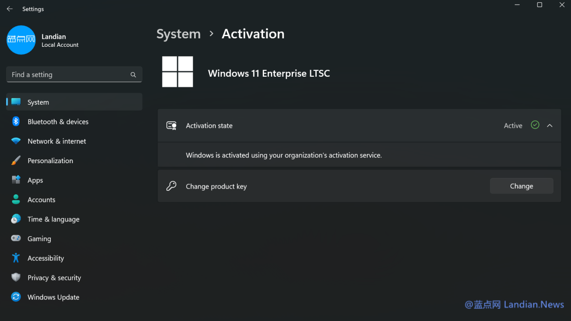
Task: Click the System monitor icon
Action: tap(16, 102)
